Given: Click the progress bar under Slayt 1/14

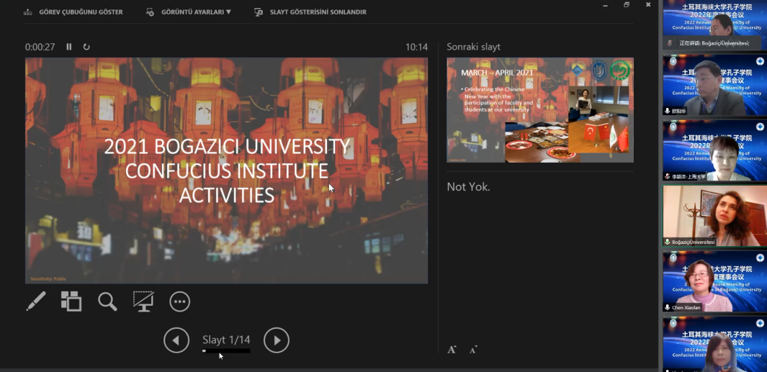Looking at the screenshot, I should click(x=226, y=350).
